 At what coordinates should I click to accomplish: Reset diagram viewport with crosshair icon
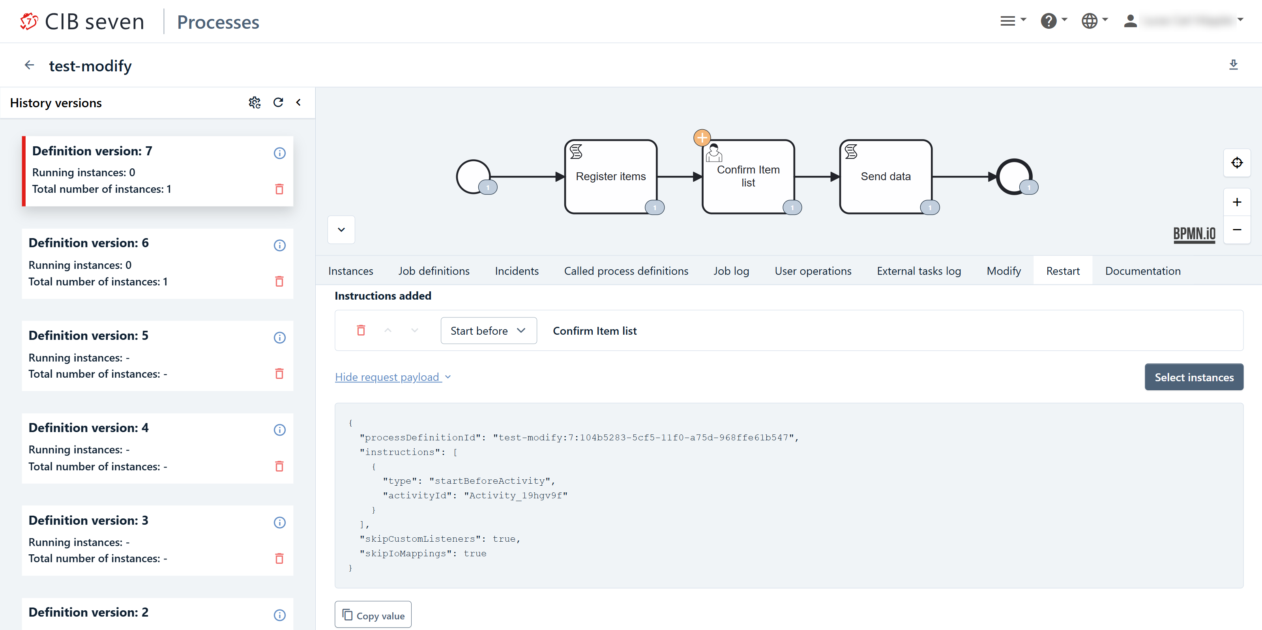coord(1236,162)
